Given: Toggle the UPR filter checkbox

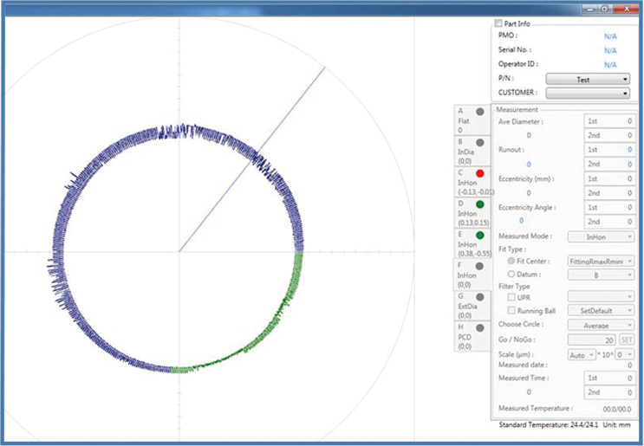Looking at the screenshot, I should [511, 297].
